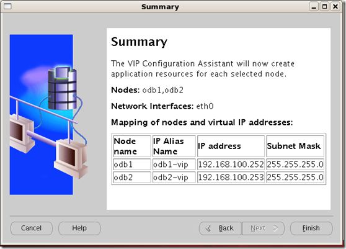Click the Mapping of nodes heading

(202, 122)
